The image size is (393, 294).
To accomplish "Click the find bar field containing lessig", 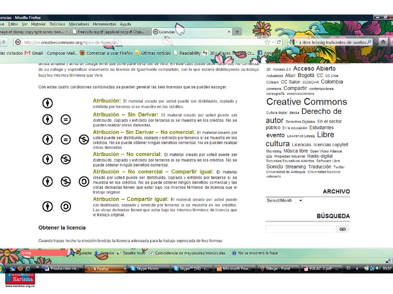I will 43,253.
